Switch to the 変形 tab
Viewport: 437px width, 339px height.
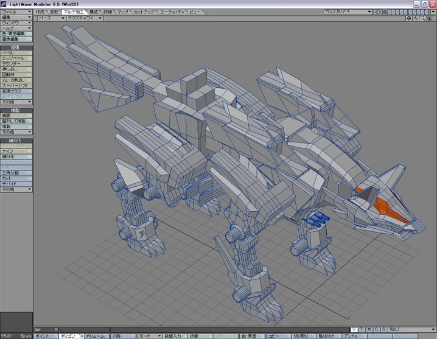point(54,12)
